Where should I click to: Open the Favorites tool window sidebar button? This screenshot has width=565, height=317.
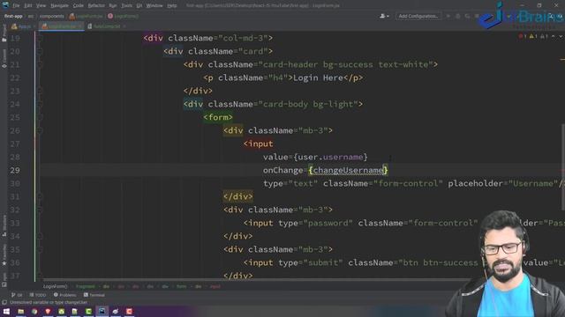(4, 255)
